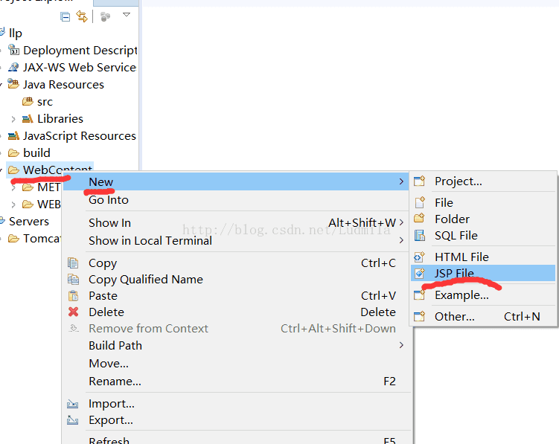Select HTML File in New submenu
559x444 pixels.
[483, 257]
